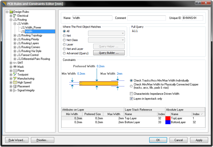213x147 pixels.
Task: Click the Manufacturing category icon
Action: 15,78
